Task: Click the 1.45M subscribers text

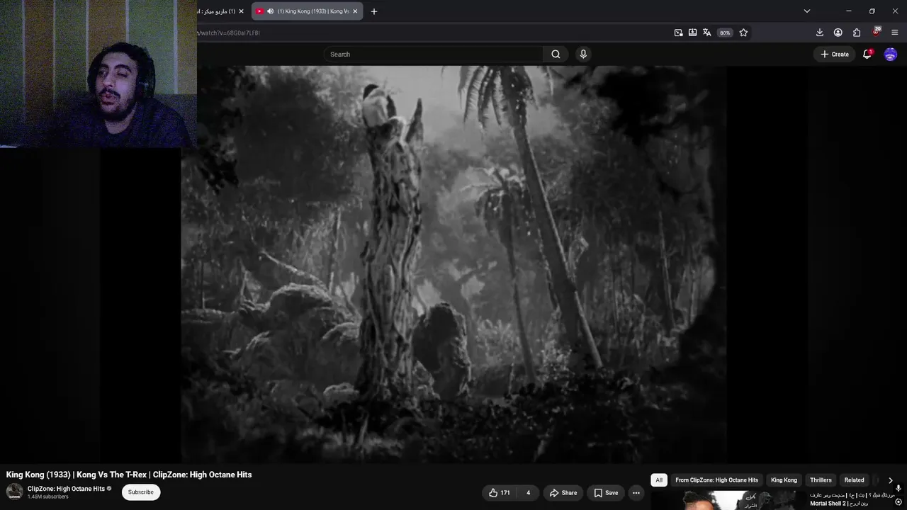Action: 48,497
